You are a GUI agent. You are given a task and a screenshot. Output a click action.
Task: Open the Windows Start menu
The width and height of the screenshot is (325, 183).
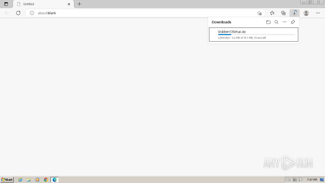pyautogui.click(x=7, y=179)
